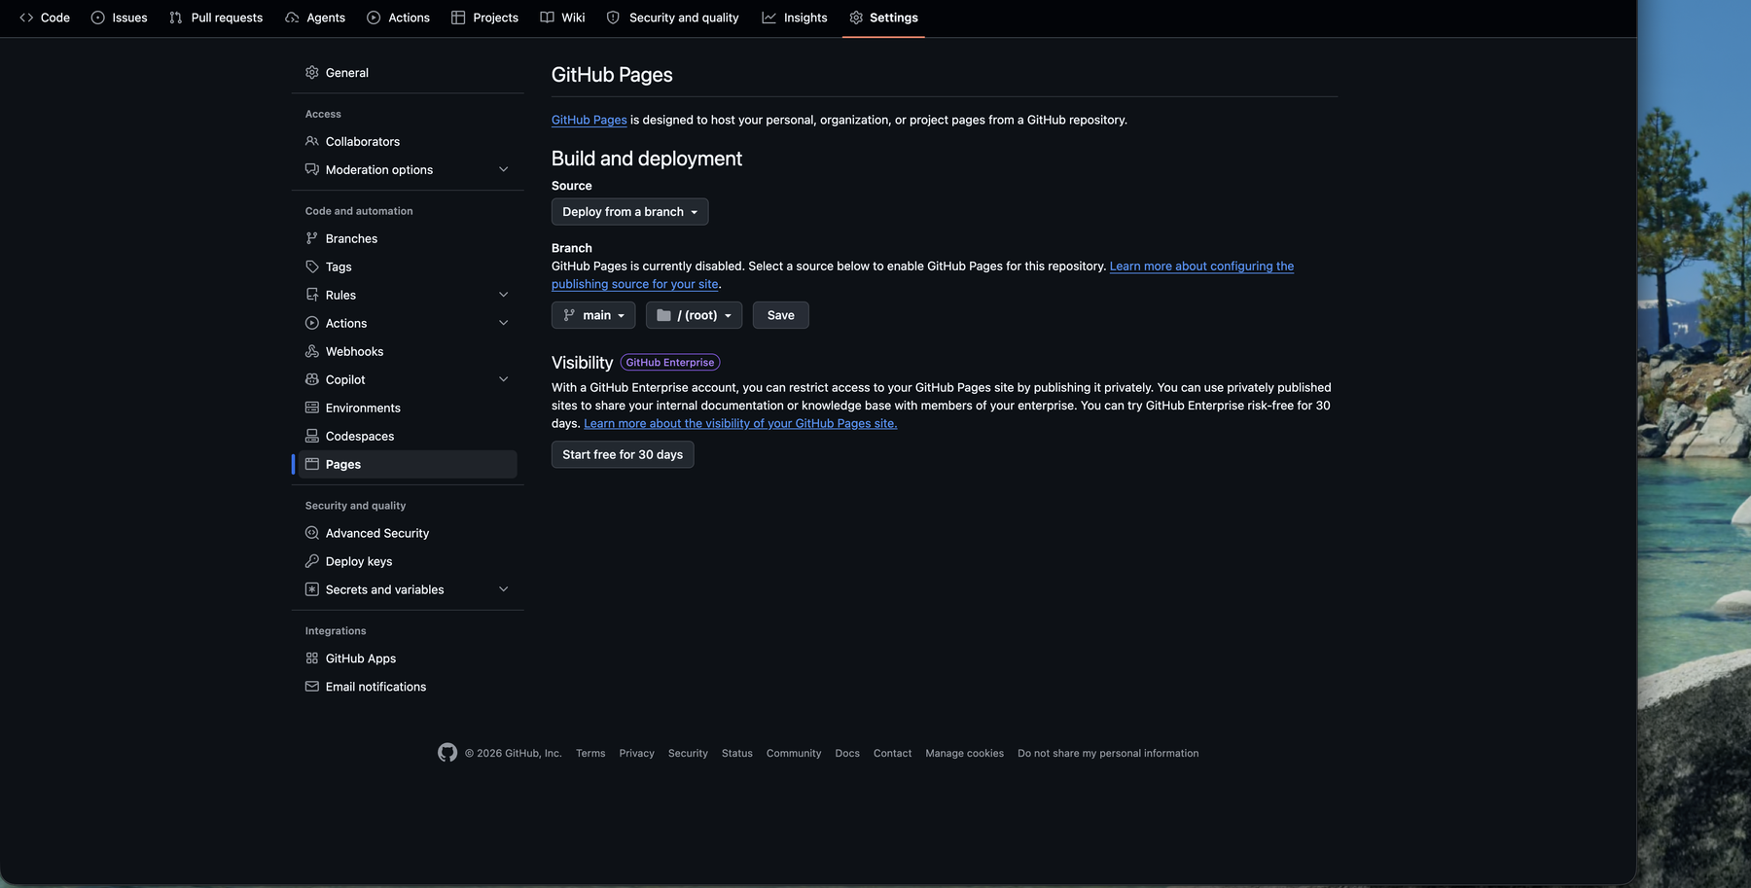1751x888 pixels.
Task: Click the Codespaces icon
Action: pos(312,437)
